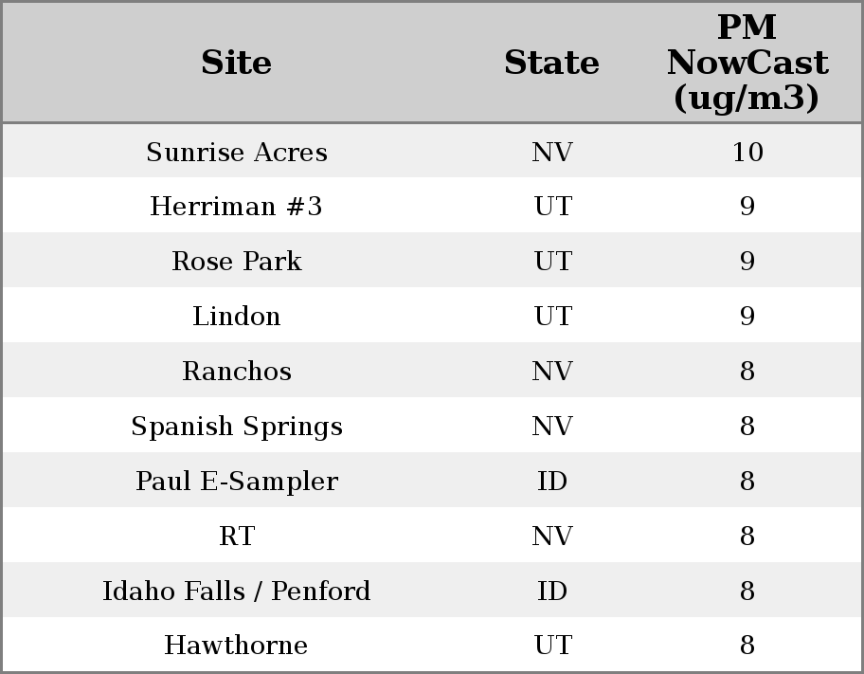
Task: Click the NowCast value 8 for Hawthorne
Action: pyautogui.click(x=747, y=646)
